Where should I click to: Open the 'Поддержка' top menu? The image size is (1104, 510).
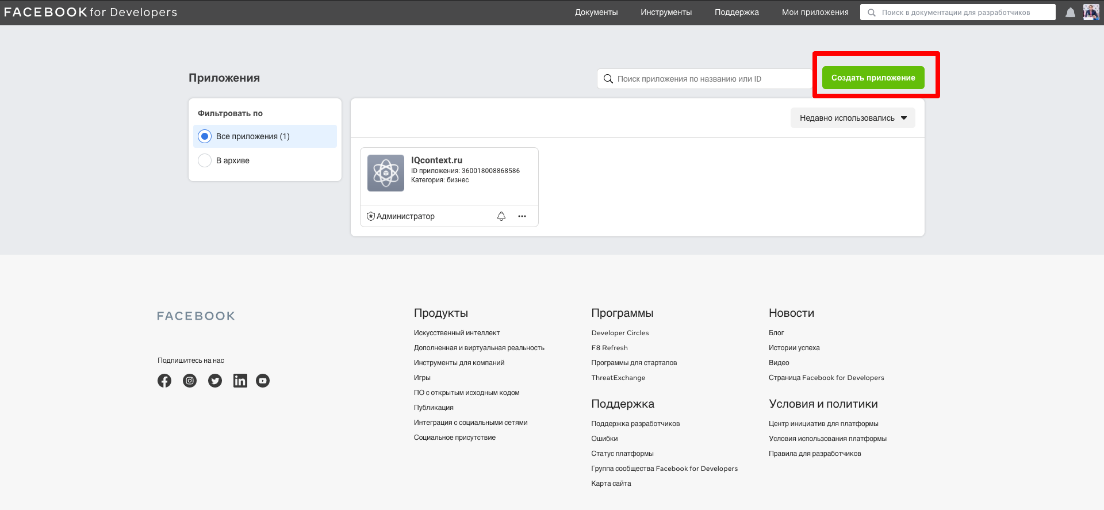pyautogui.click(x=737, y=12)
